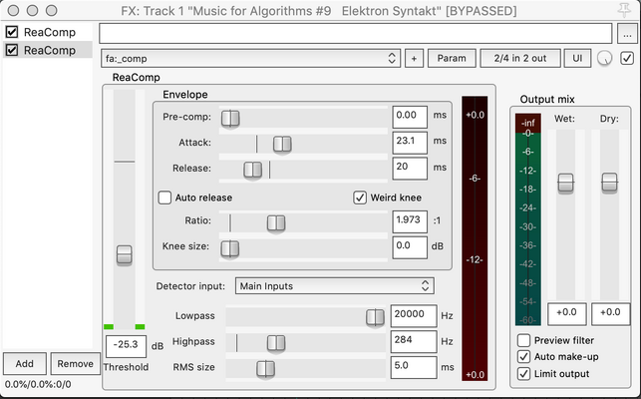Expand the Detector input Main Inputs dropdown
Viewport: 641px width, 399px height.
(334, 286)
